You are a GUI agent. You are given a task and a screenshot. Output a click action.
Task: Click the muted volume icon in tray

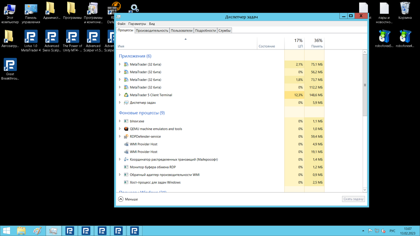[384, 231]
